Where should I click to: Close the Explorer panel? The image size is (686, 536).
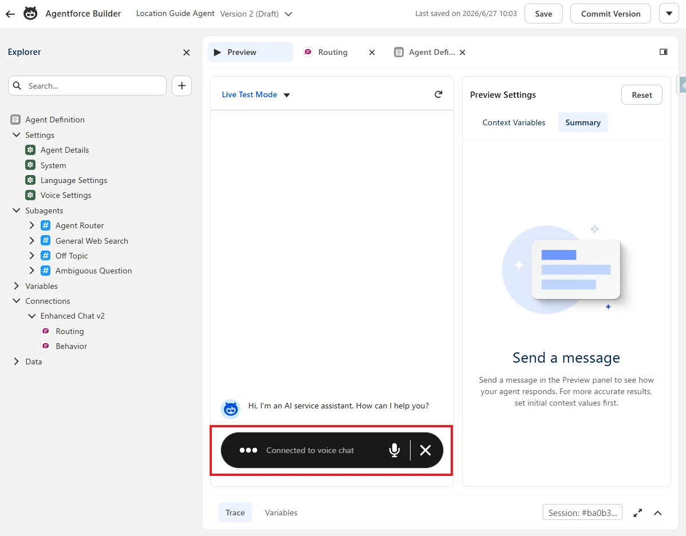pyautogui.click(x=186, y=53)
